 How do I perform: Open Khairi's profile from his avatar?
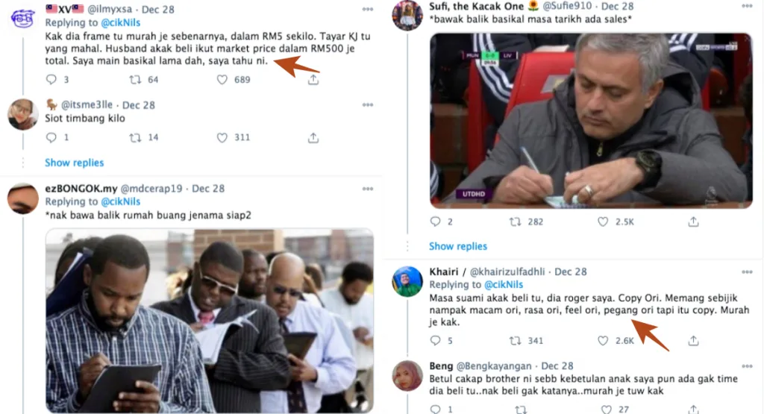tap(407, 281)
